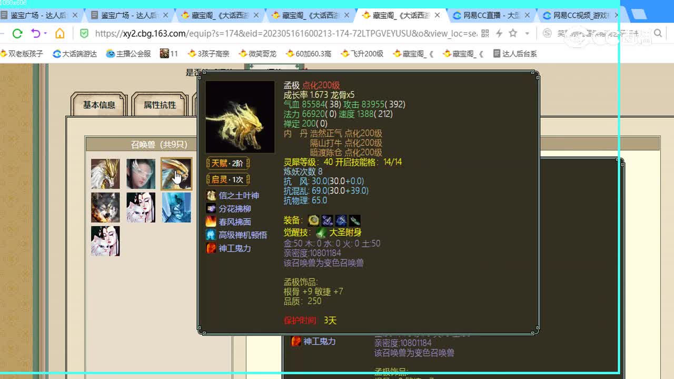Click the 分花拂柳 skill icon

211,208
